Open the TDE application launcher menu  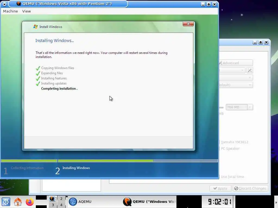[x=6, y=201]
